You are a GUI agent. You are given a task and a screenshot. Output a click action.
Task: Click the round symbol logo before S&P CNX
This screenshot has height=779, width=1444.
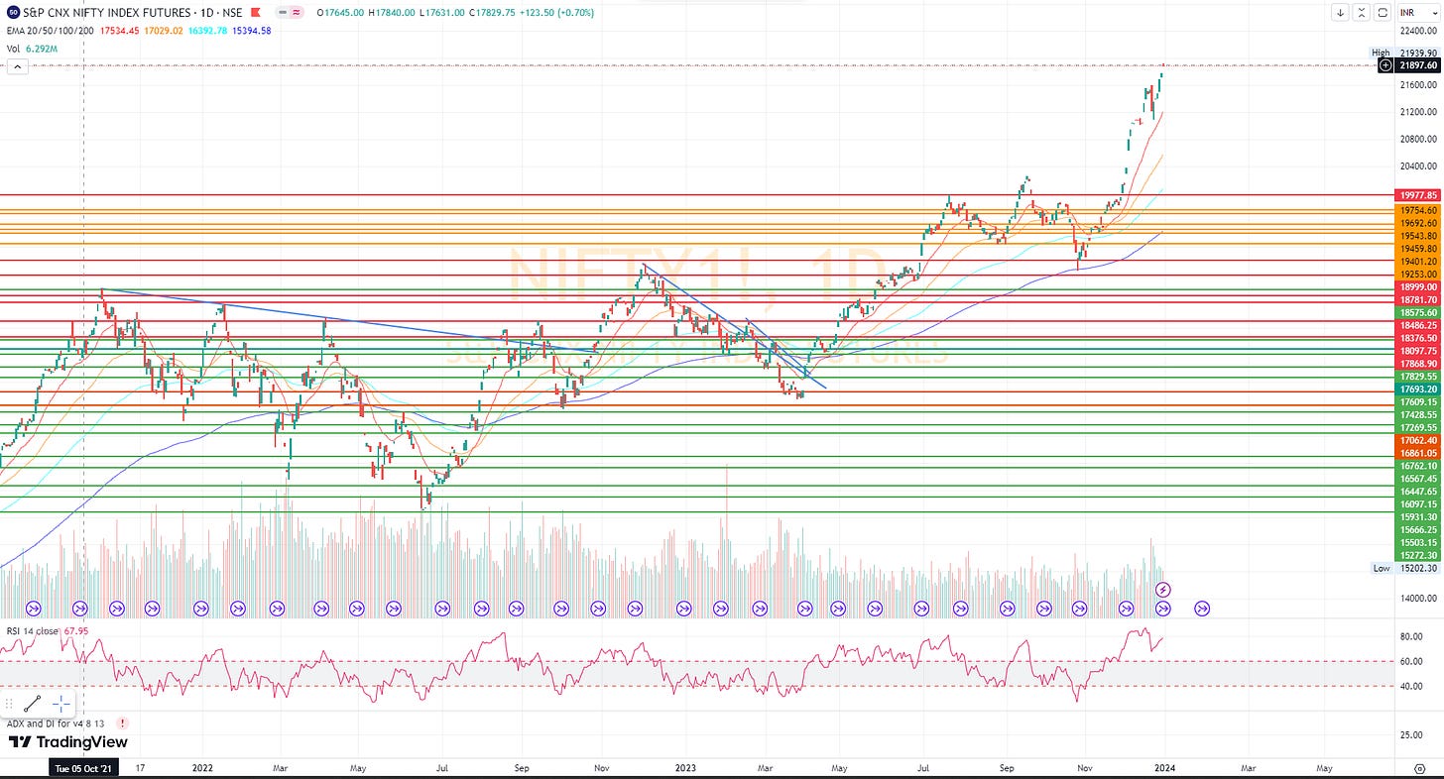(x=13, y=13)
